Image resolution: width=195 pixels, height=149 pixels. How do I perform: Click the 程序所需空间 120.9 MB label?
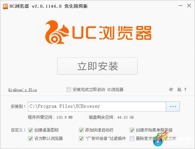[x=50, y=117]
